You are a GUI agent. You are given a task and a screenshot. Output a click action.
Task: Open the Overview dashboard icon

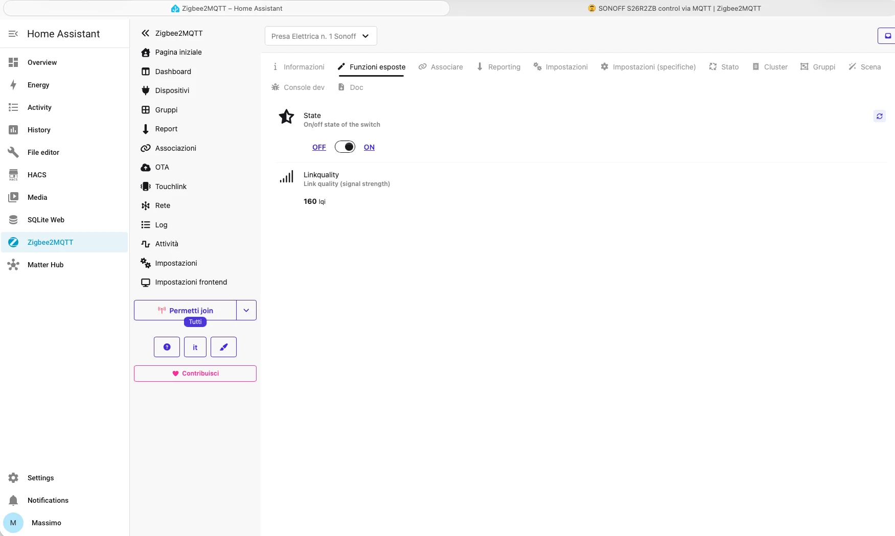point(13,62)
